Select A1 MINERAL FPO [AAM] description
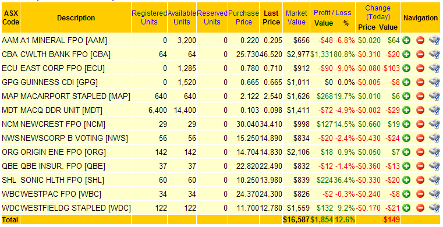 pos(63,40)
